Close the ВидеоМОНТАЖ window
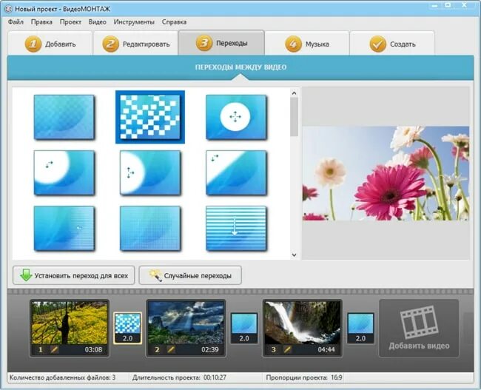This screenshot has width=481, height=390. [x=465, y=5]
